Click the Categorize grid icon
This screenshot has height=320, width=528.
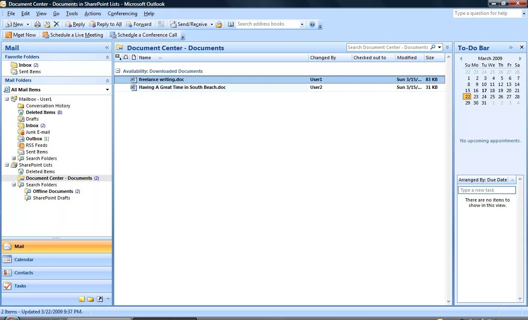tap(161, 24)
